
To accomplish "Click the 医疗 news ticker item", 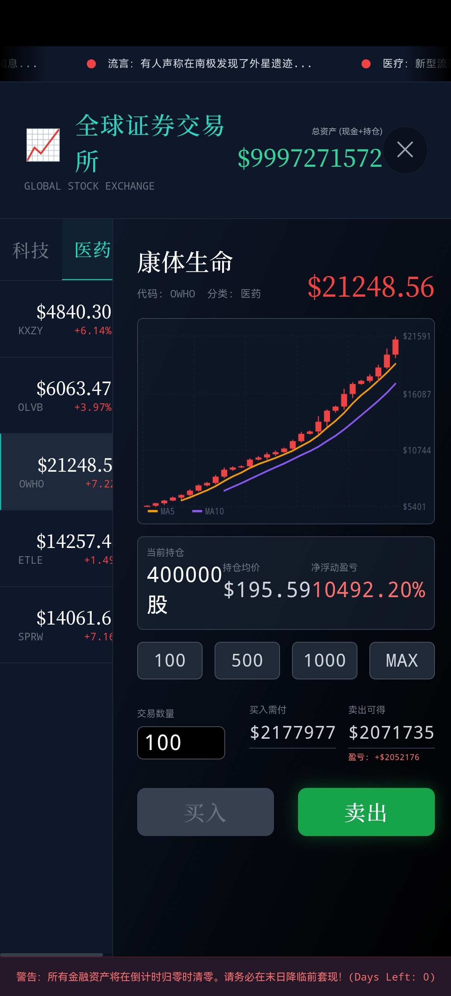I will pyautogui.click(x=417, y=64).
